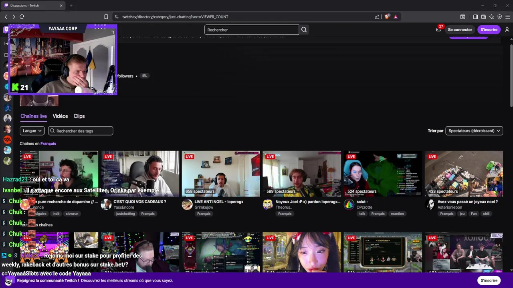
Task: Open the OPcrotte channel avatar
Action: [349, 204]
